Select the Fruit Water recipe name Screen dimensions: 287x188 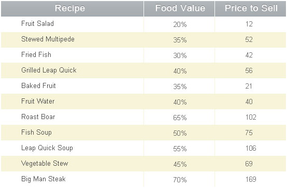[x=38, y=101]
